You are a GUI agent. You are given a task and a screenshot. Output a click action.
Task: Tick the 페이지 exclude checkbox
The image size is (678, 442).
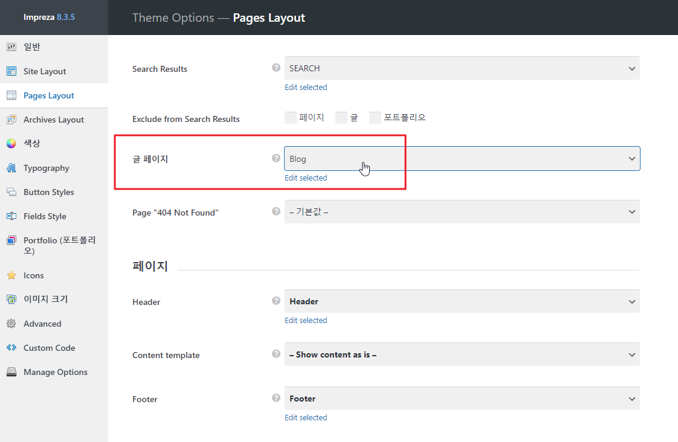click(290, 118)
